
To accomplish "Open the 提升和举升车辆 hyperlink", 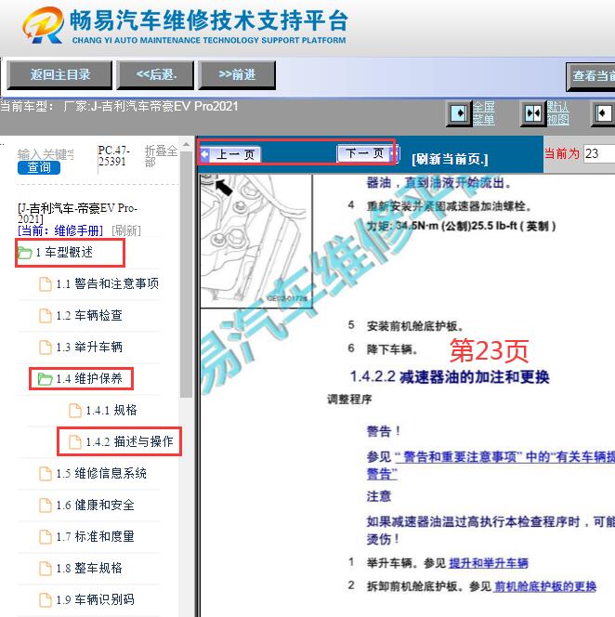I will point(489,563).
